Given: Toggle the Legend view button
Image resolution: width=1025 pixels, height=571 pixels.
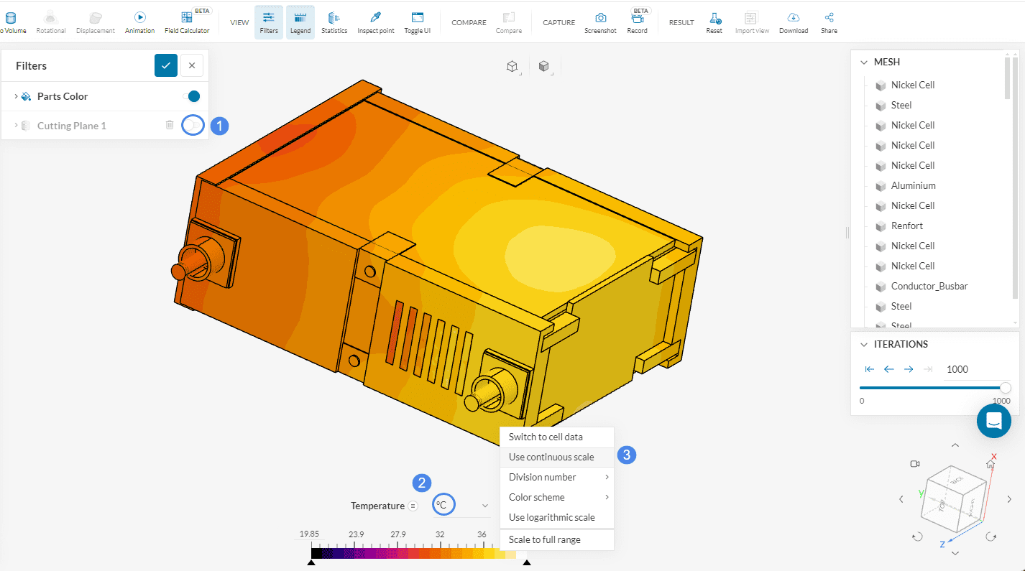Looking at the screenshot, I should pyautogui.click(x=300, y=22).
